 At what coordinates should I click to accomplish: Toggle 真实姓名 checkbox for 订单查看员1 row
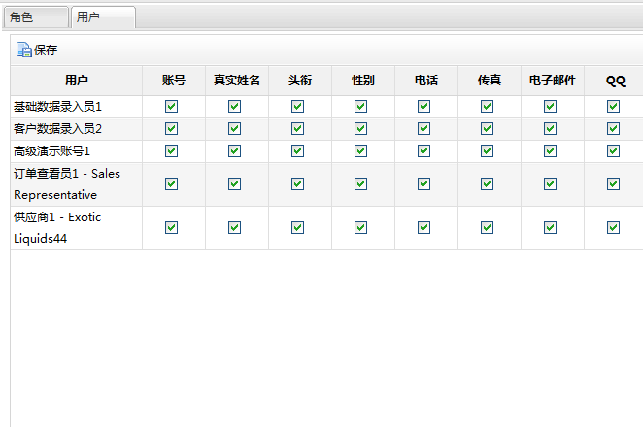coord(234,184)
